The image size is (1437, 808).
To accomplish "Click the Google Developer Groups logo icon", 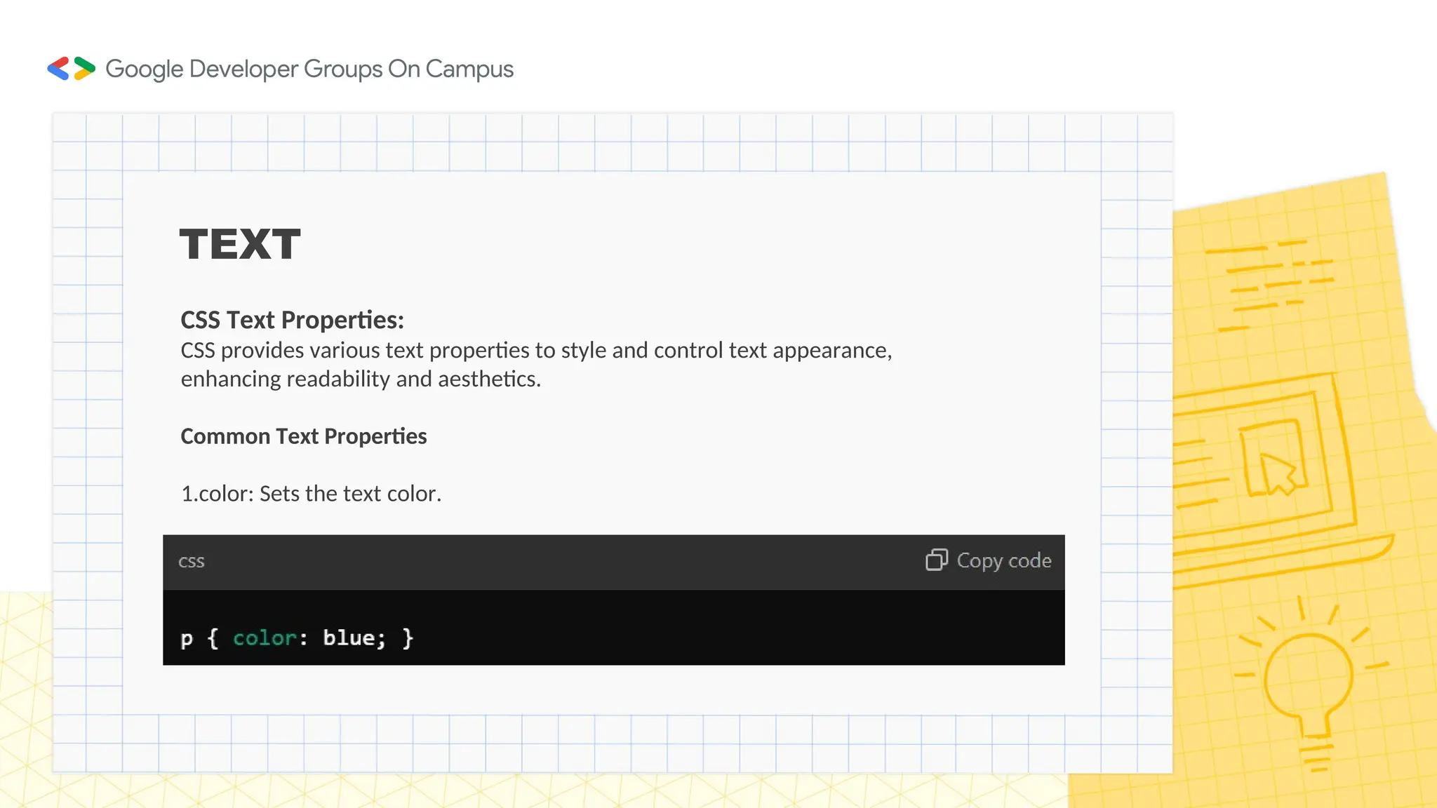I will [71, 69].
